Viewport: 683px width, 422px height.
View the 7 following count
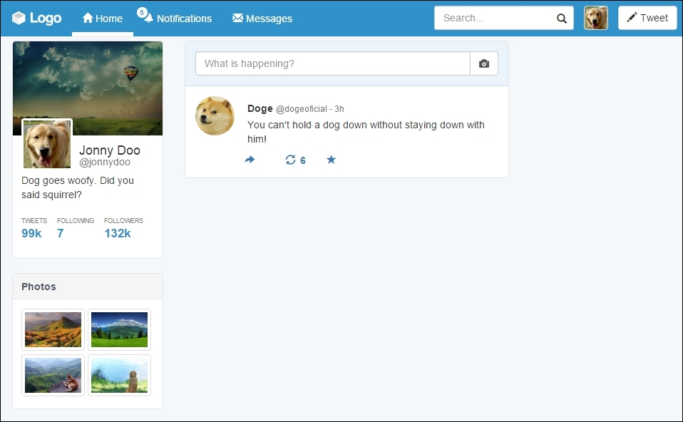[x=60, y=233]
